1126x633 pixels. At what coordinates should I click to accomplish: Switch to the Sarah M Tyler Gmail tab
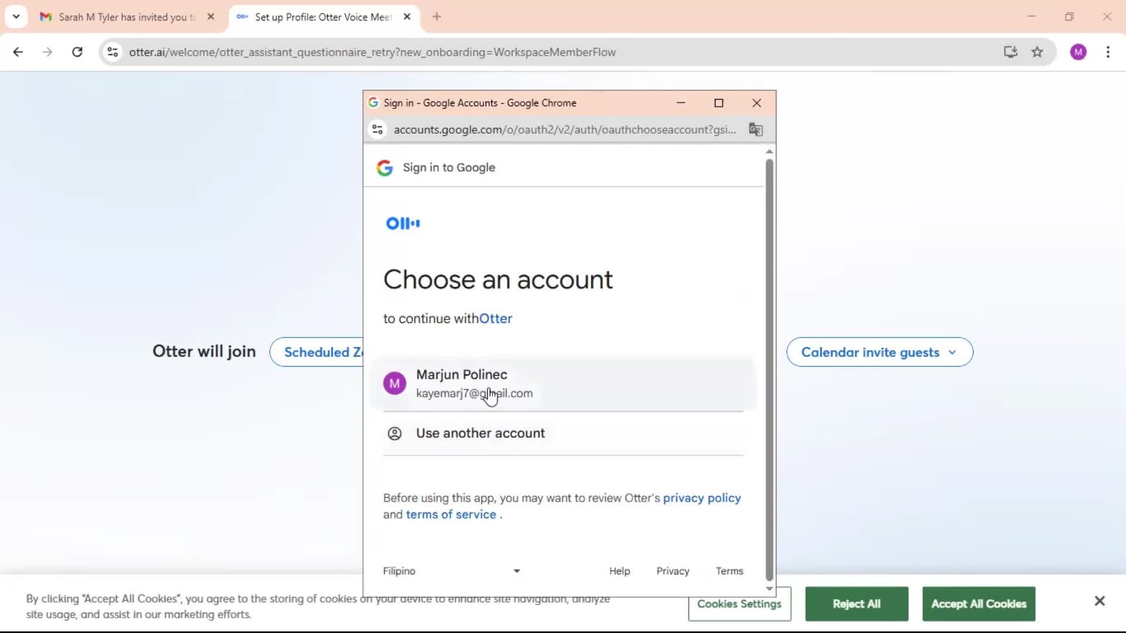click(127, 17)
